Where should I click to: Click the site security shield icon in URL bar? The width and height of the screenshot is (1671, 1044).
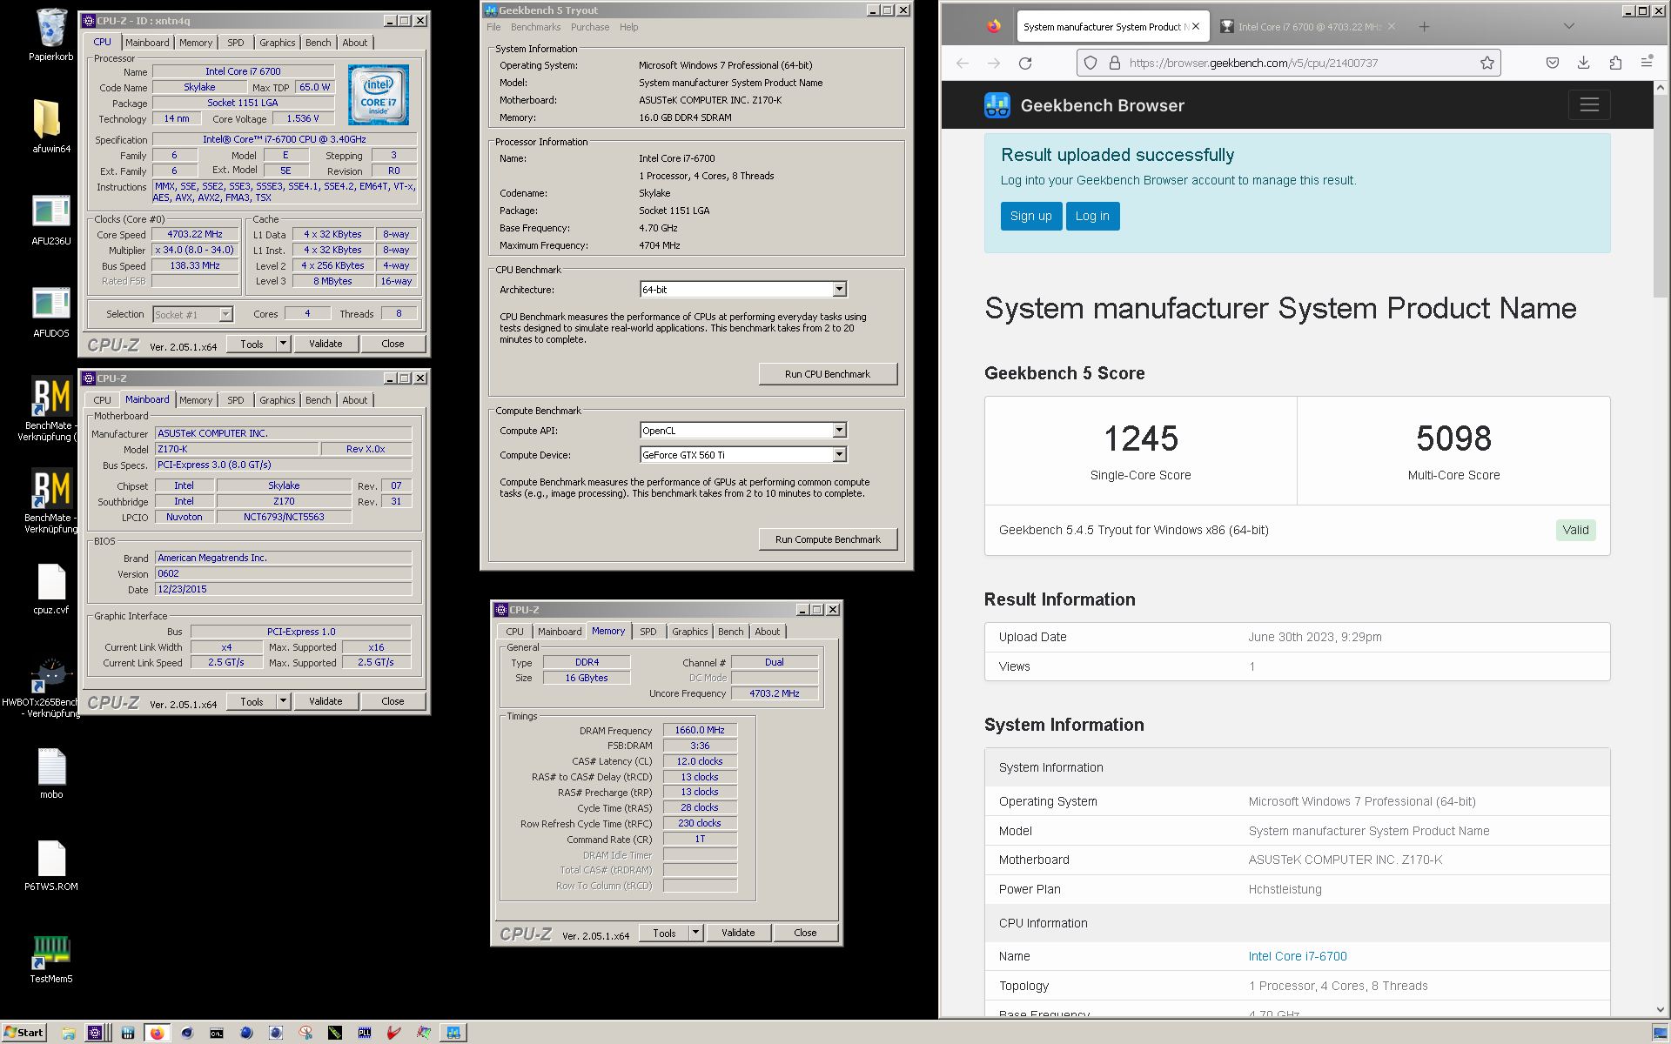click(x=1090, y=63)
